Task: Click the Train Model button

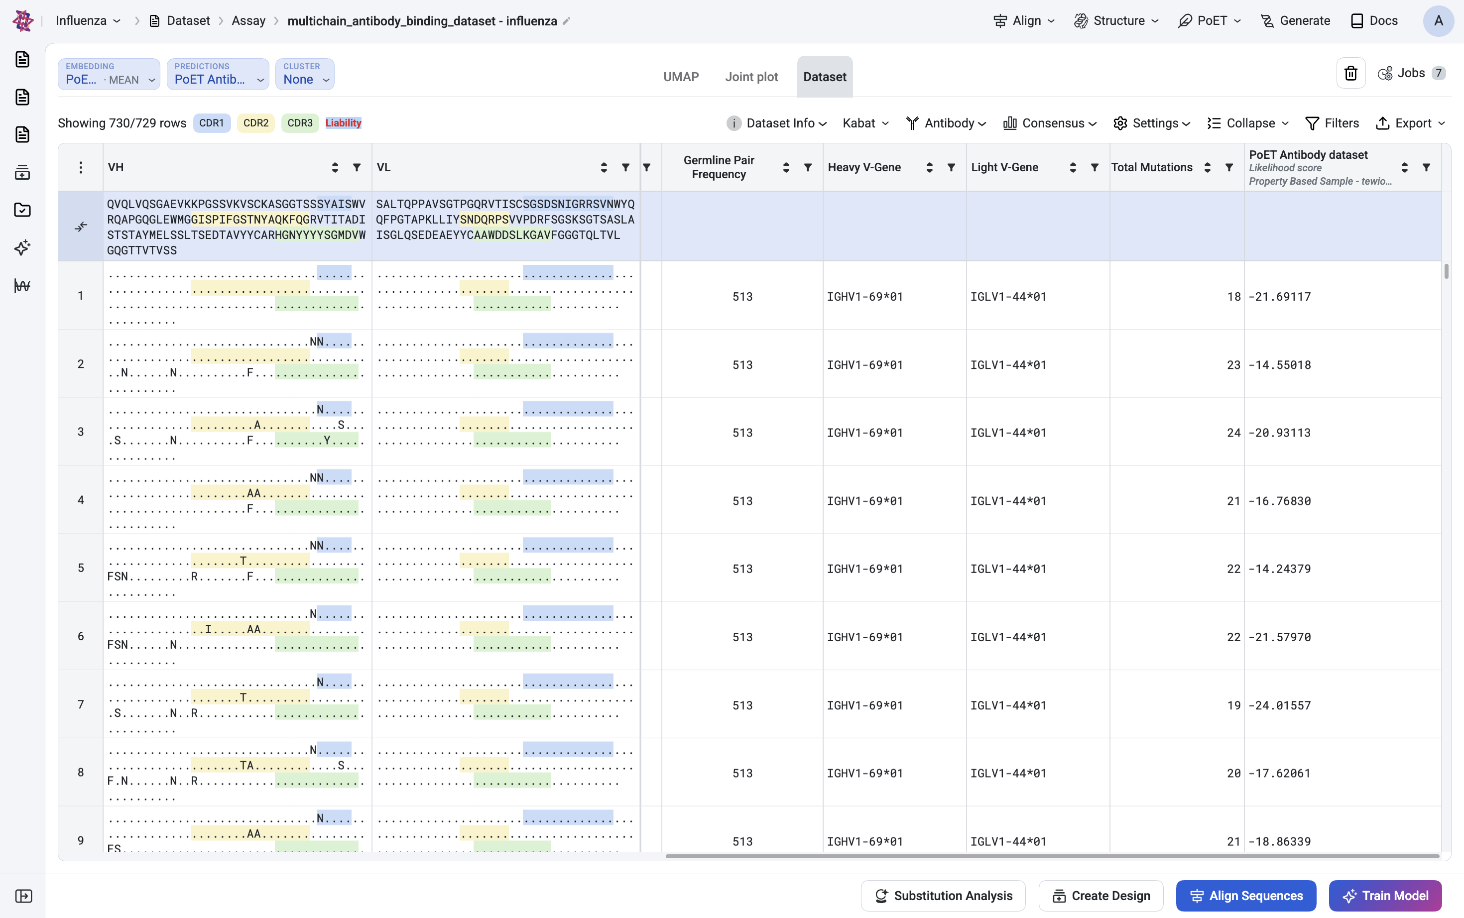Action: coord(1385,896)
